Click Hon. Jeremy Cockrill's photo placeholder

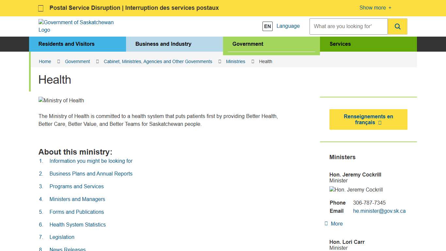(x=356, y=190)
